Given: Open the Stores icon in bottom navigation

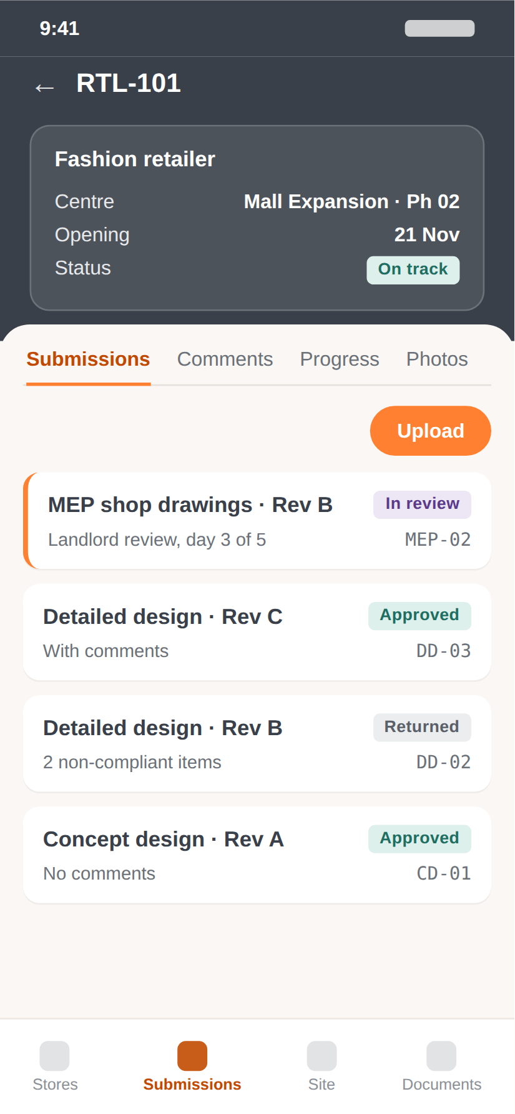Looking at the screenshot, I should (x=55, y=1056).
